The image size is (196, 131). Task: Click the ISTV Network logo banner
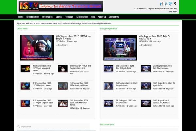(x=61, y=6)
